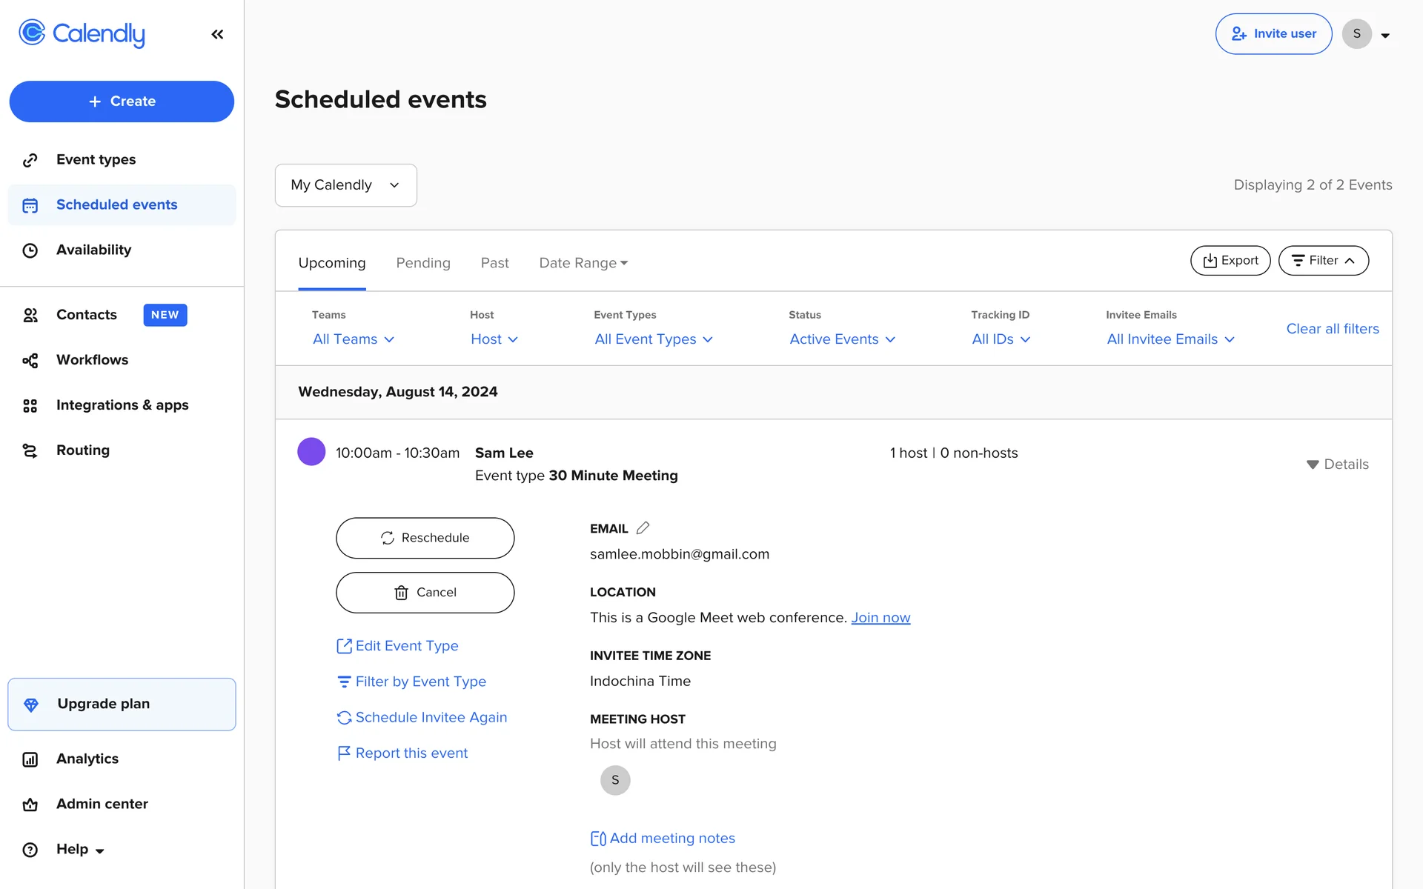Collapse the event Details triangle
The image size is (1423, 889).
(1312, 465)
